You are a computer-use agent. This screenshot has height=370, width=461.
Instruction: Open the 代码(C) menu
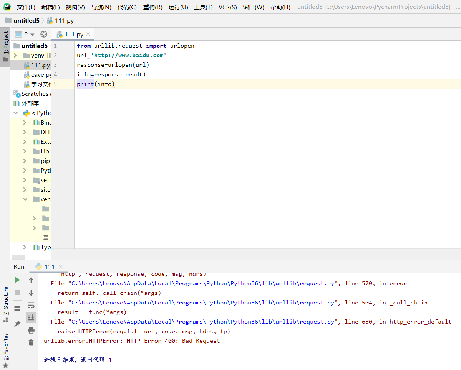[x=127, y=7]
